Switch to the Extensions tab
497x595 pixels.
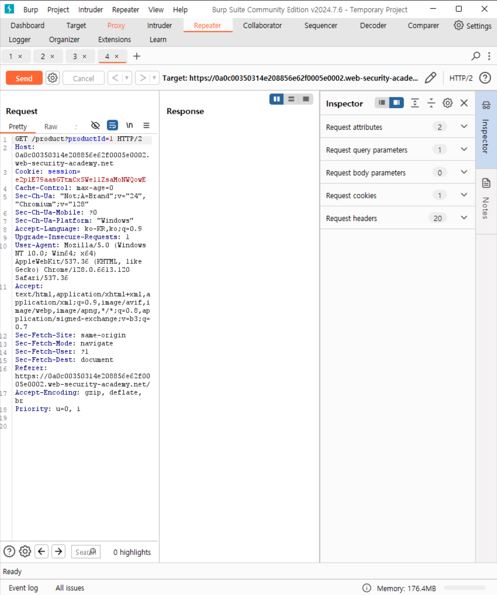(115, 39)
